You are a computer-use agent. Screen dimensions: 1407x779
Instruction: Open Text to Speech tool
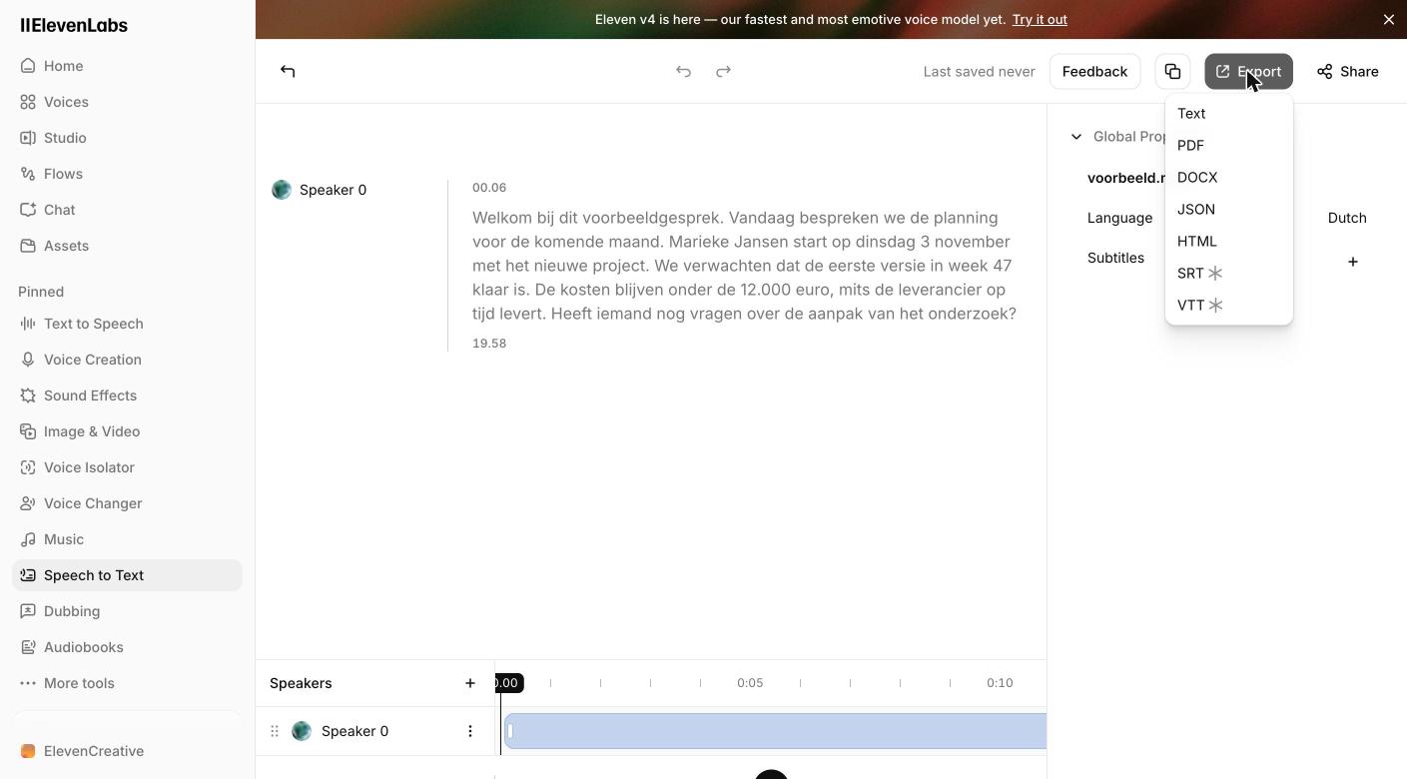tap(127, 324)
